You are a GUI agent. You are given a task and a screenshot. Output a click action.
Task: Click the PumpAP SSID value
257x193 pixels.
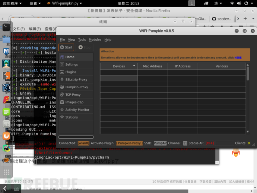click(160, 143)
